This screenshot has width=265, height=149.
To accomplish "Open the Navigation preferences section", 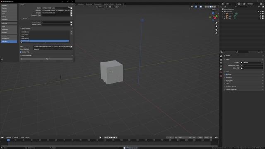I will pos(9,29).
